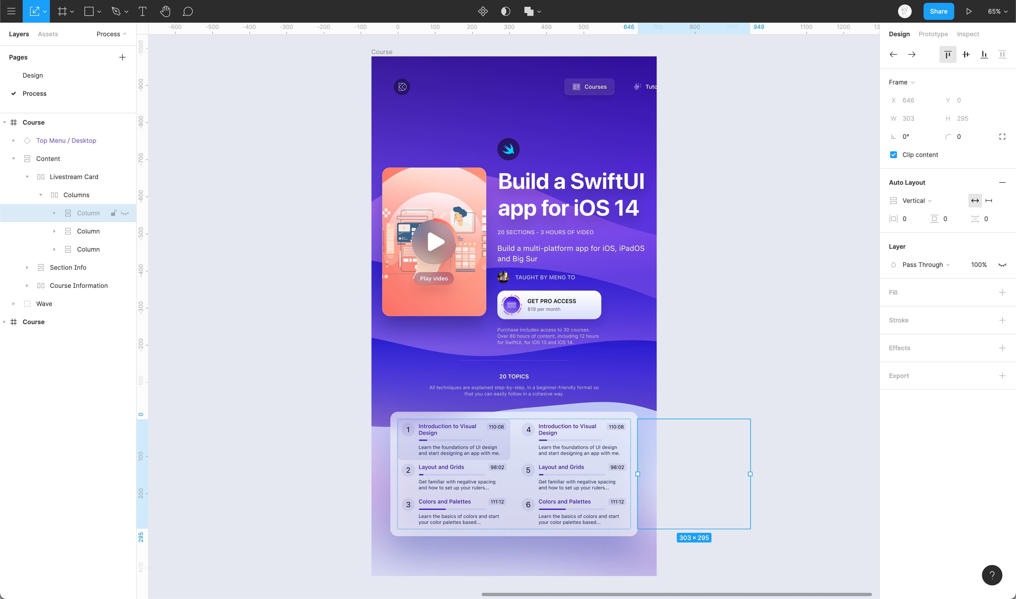Click the blue Share button

tap(938, 11)
